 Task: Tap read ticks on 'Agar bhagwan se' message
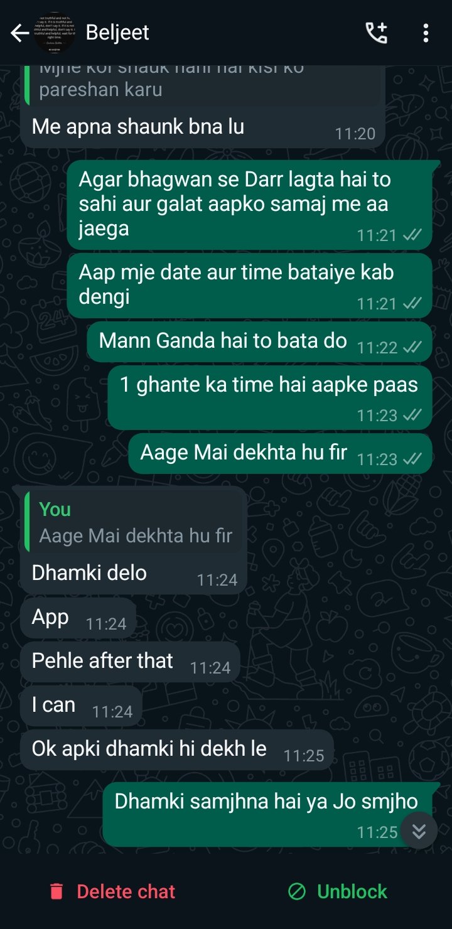pos(412,235)
